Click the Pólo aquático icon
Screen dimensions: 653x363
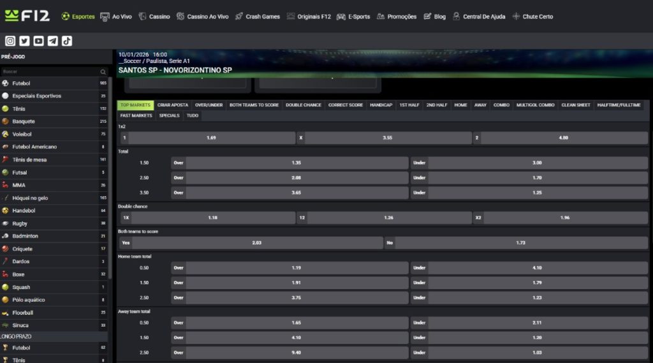click(5, 300)
